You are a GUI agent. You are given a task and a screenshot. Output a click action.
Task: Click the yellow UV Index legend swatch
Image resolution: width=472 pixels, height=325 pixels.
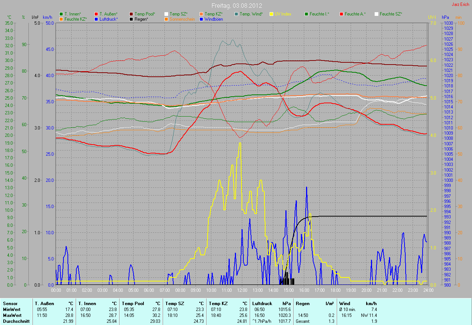(x=271, y=14)
